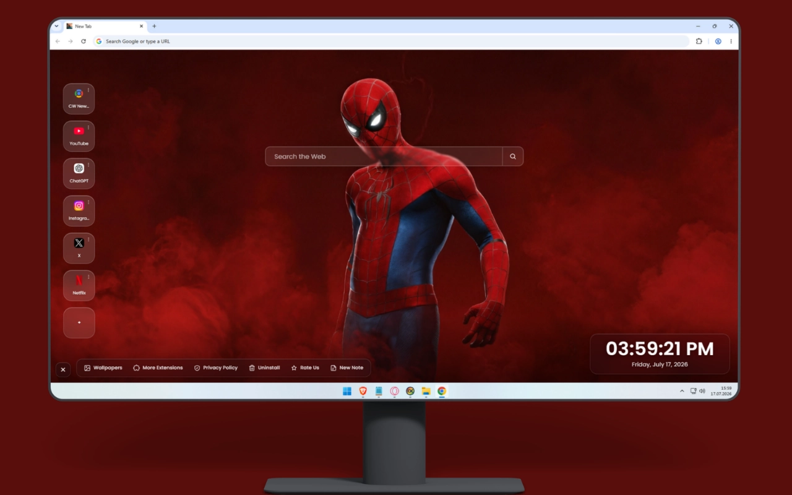This screenshot has width=792, height=495.
Task: Open the YouTube shortcut tile
Action: point(79,136)
